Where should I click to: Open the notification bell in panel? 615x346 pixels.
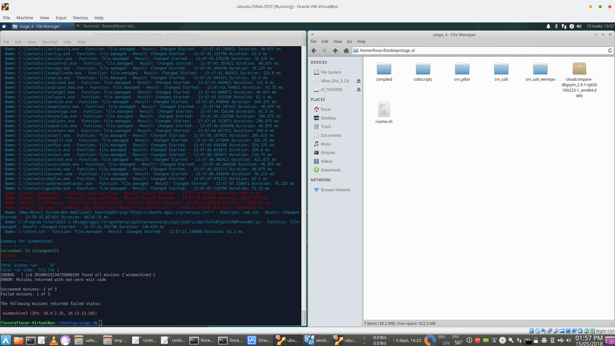pyautogui.click(x=548, y=26)
